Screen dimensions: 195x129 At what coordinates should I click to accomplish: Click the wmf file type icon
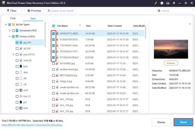21,90
